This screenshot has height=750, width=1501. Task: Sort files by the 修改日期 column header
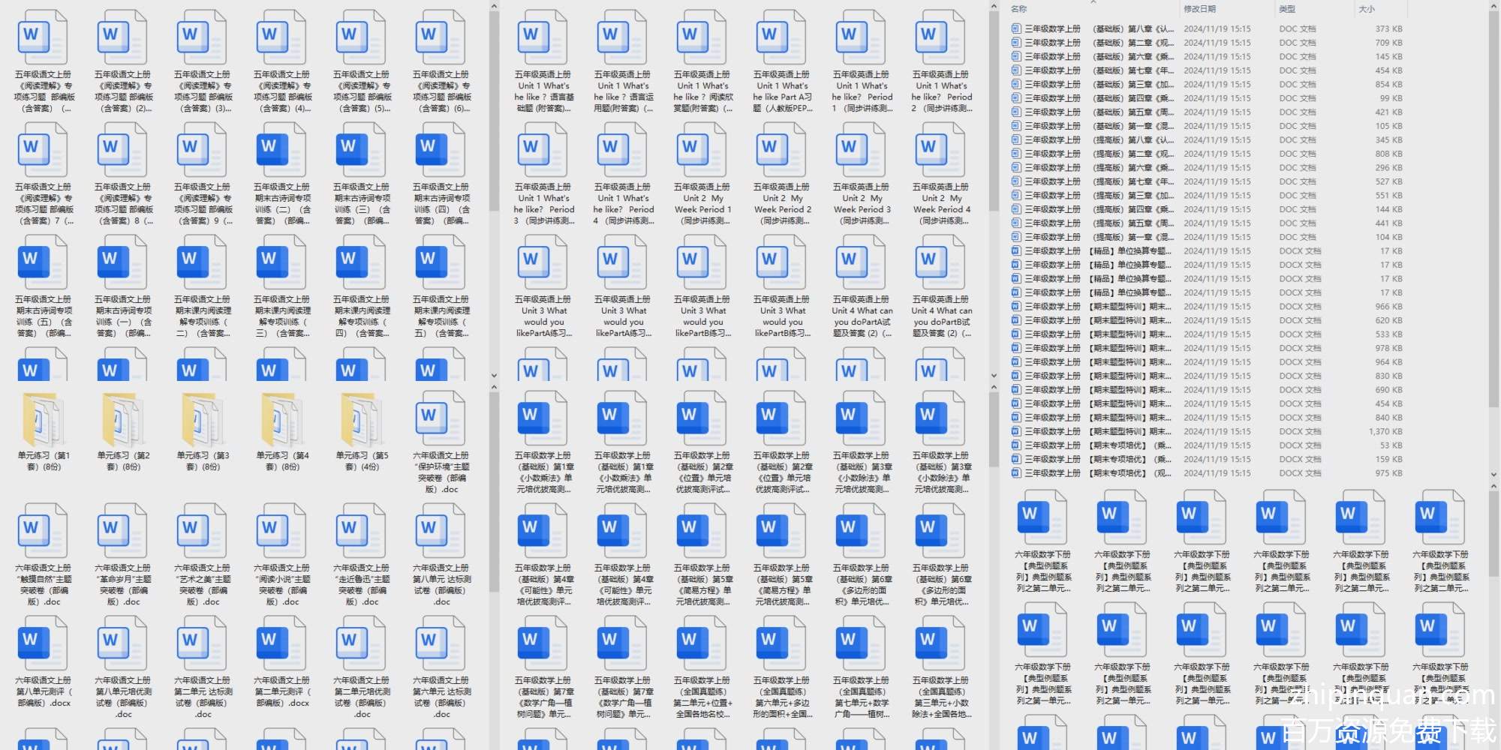tap(1199, 9)
